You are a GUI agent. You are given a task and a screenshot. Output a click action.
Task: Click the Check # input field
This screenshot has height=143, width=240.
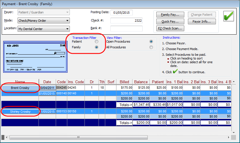click(x=126, y=21)
